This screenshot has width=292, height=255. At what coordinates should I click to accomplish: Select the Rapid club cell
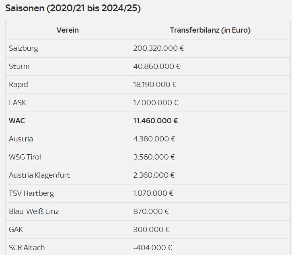click(x=19, y=85)
